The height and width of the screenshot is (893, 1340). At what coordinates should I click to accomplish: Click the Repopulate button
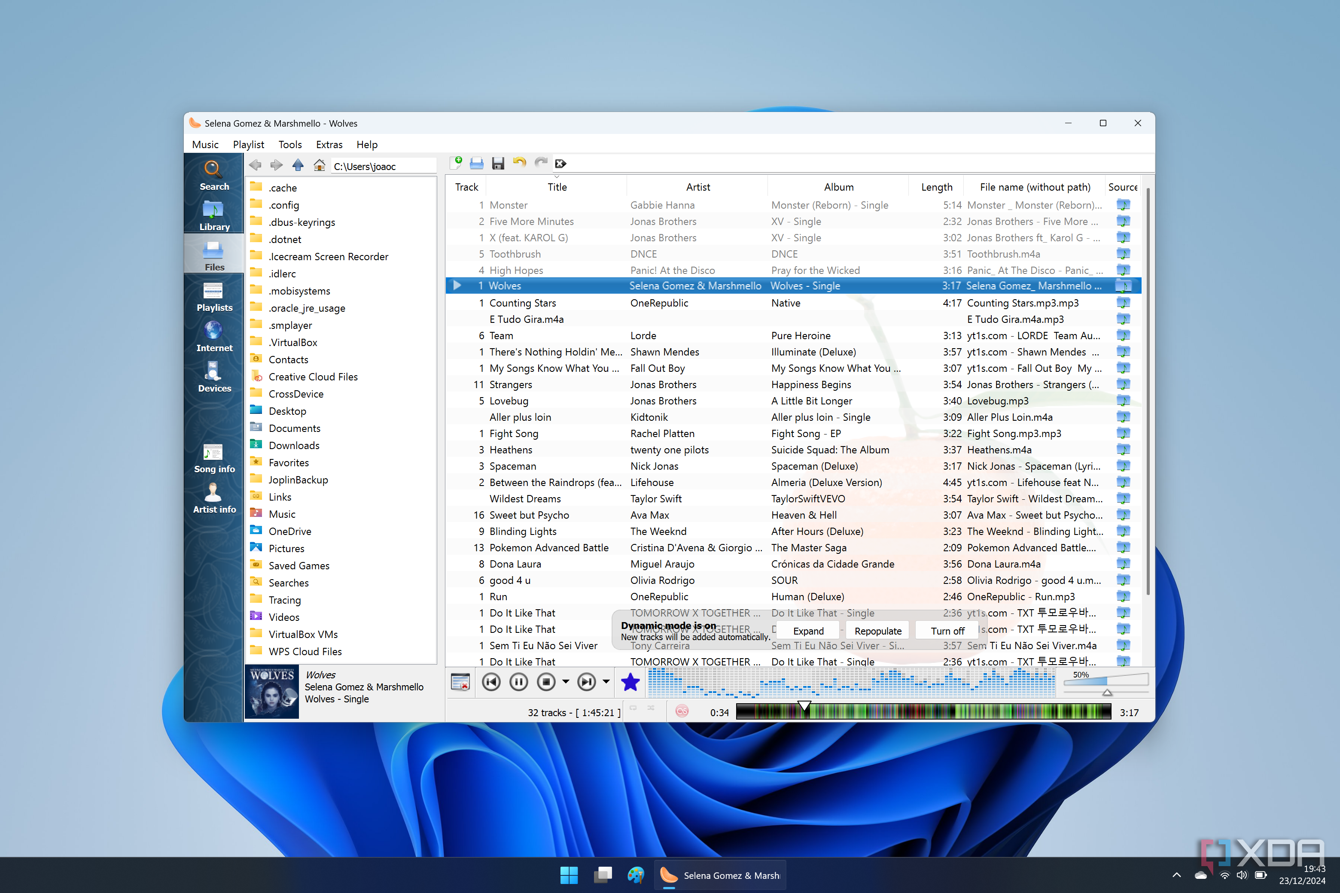pos(878,631)
